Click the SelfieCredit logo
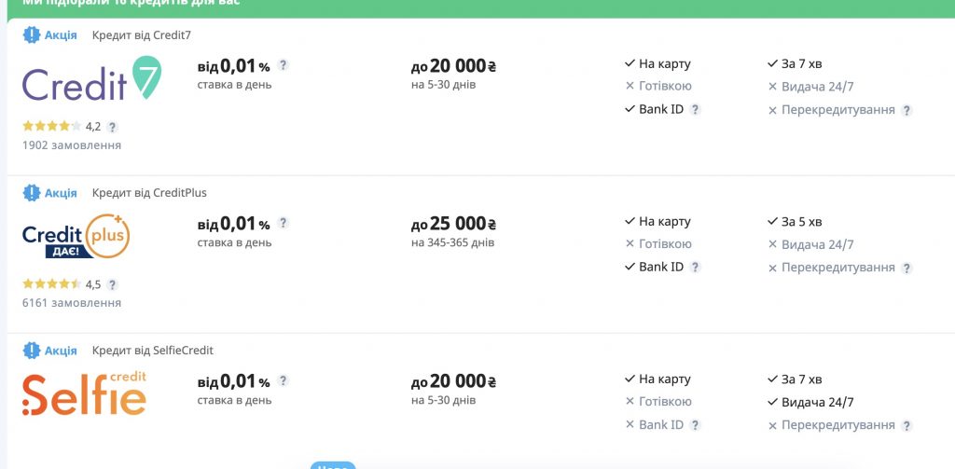The height and width of the screenshot is (469, 955). point(84,395)
